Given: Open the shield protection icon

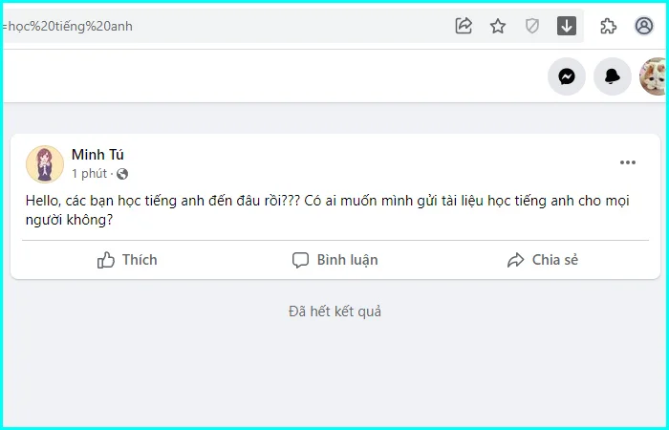Looking at the screenshot, I should point(532,27).
